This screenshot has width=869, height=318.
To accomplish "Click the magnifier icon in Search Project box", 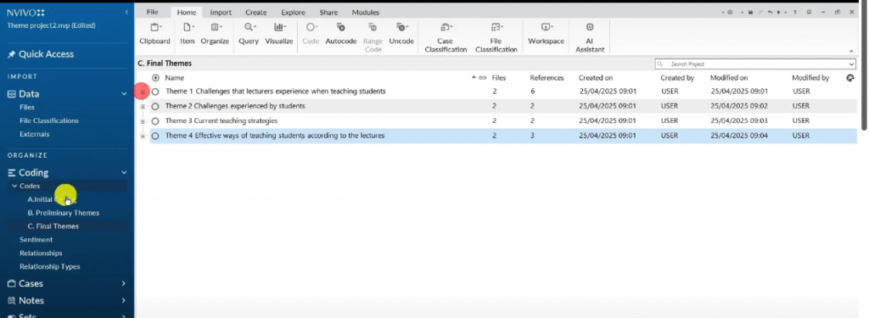I will 660,64.
